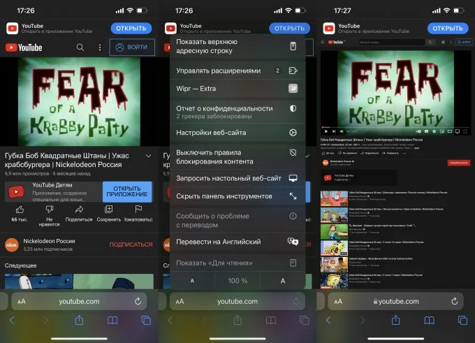The width and height of the screenshot is (475, 343).
Task: Open next video thumbnail under Следующее on left screen
Action: [x=79, y=282]
